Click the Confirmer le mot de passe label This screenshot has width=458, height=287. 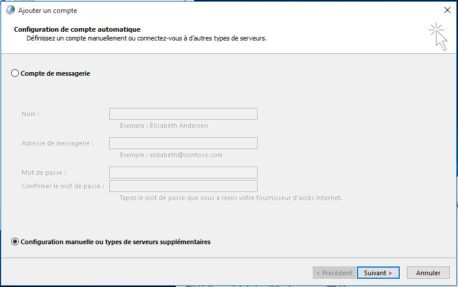[63, 186]
